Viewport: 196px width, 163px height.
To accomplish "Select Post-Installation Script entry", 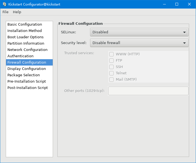I will click(29, 88).
